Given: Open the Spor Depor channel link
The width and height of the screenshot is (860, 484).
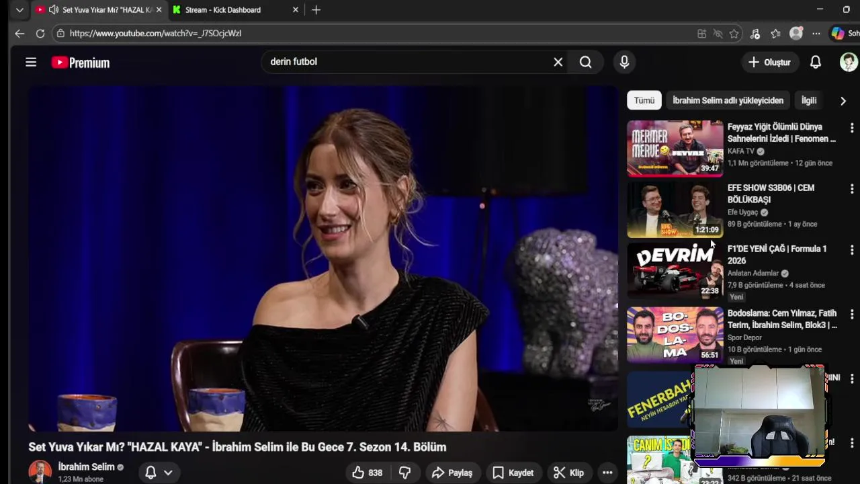Looking at the screenshot, I should (x=744, y=337).
